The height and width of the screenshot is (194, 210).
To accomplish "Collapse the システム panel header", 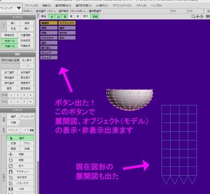I will pyautogui.click(x=18, y=17).
